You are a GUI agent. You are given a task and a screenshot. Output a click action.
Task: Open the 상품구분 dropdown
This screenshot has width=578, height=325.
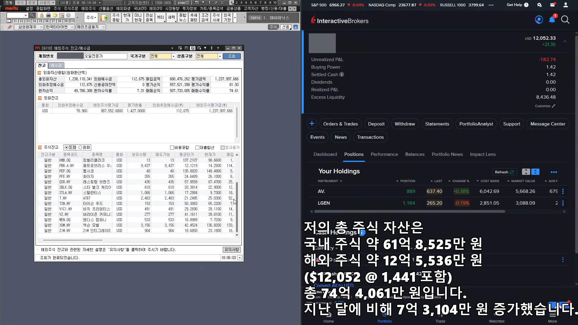[220, 56]
